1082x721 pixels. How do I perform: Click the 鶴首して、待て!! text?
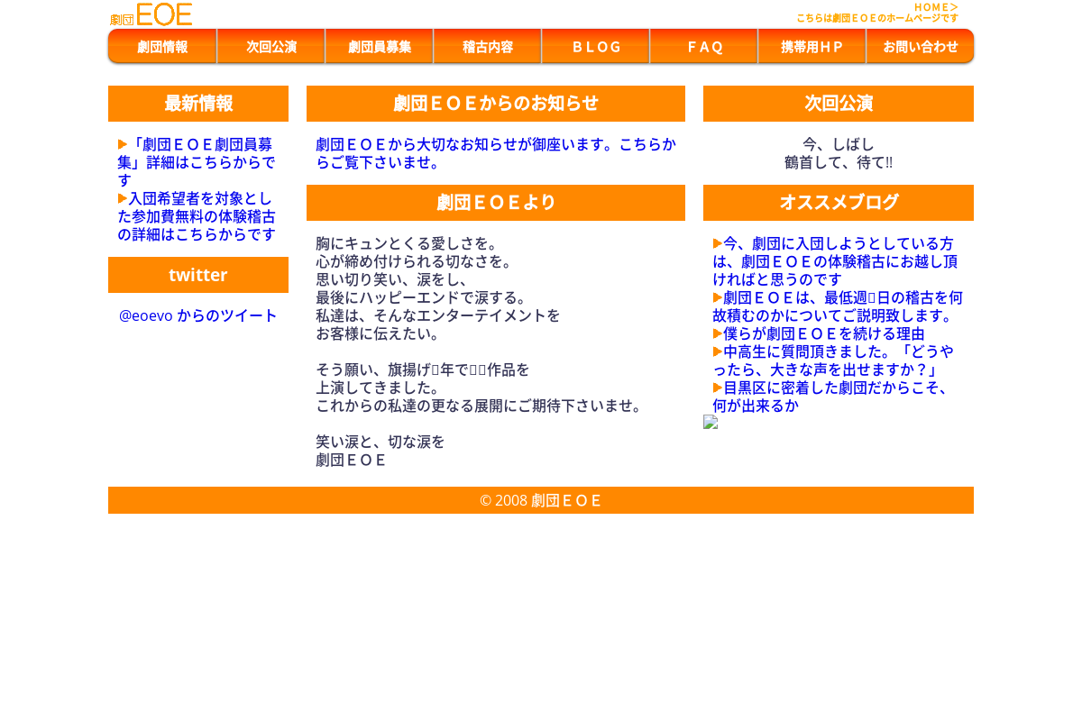click(839, 162)
